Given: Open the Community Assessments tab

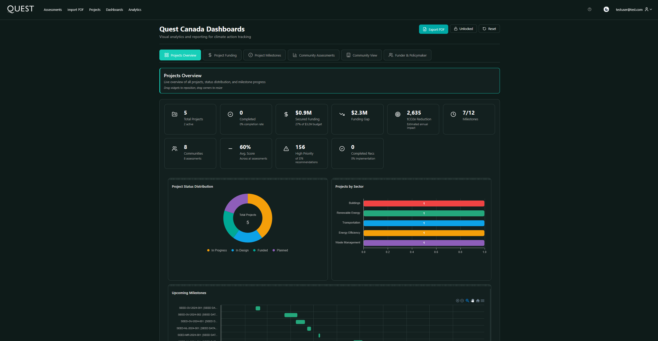Looking at the screenshot, I should pos(313,55).
